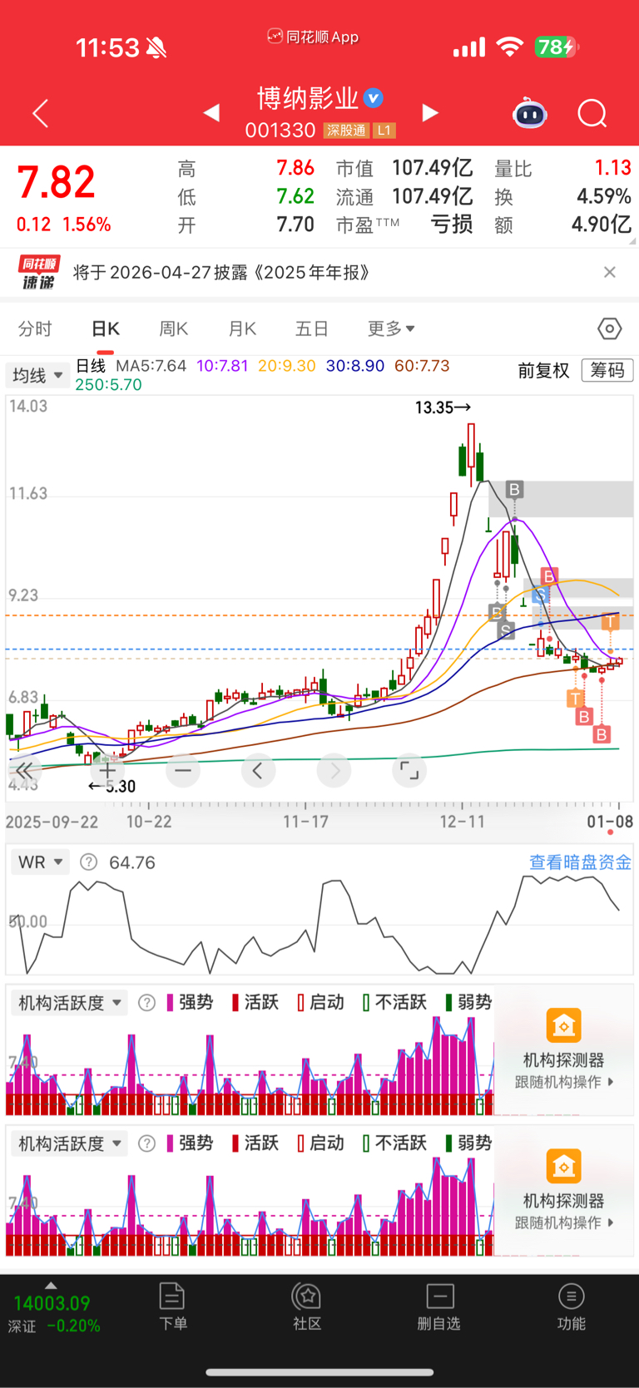Open the AI robot assistant icon
This screenshot has width=639, height=1388.
[530, 113]
